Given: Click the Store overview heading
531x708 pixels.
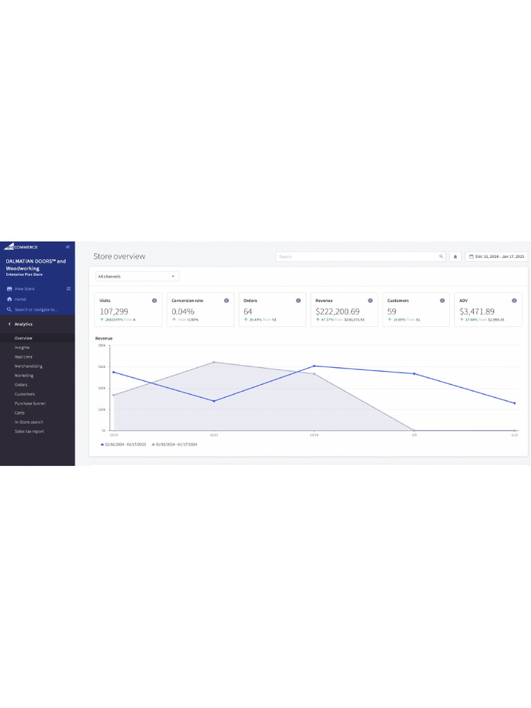Looking at the screenshot, I should click(119, 257).
